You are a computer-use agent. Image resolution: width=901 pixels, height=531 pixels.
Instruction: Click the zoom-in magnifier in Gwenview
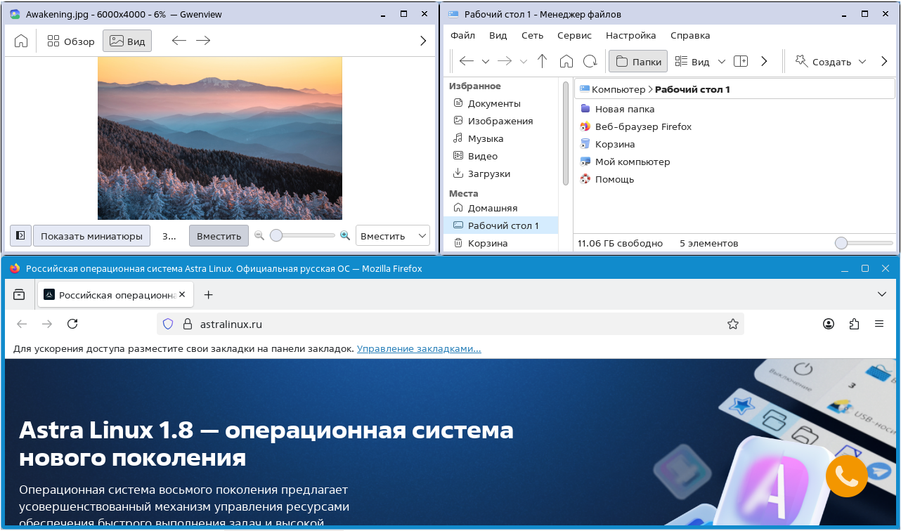pyautogui.click(x=345, y=236)
